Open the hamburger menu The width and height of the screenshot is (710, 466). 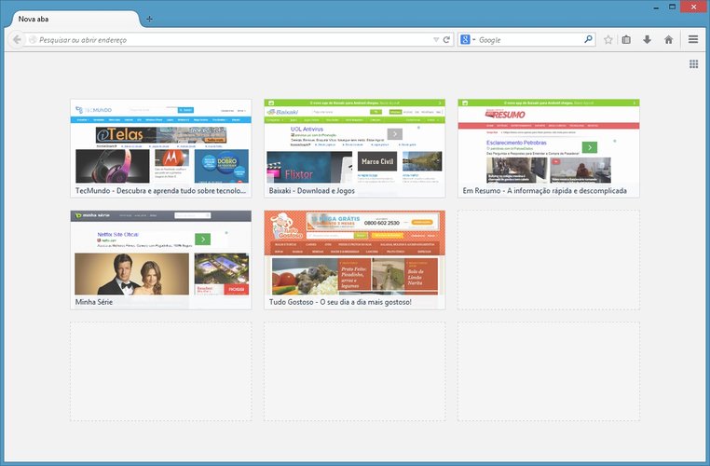693,39
